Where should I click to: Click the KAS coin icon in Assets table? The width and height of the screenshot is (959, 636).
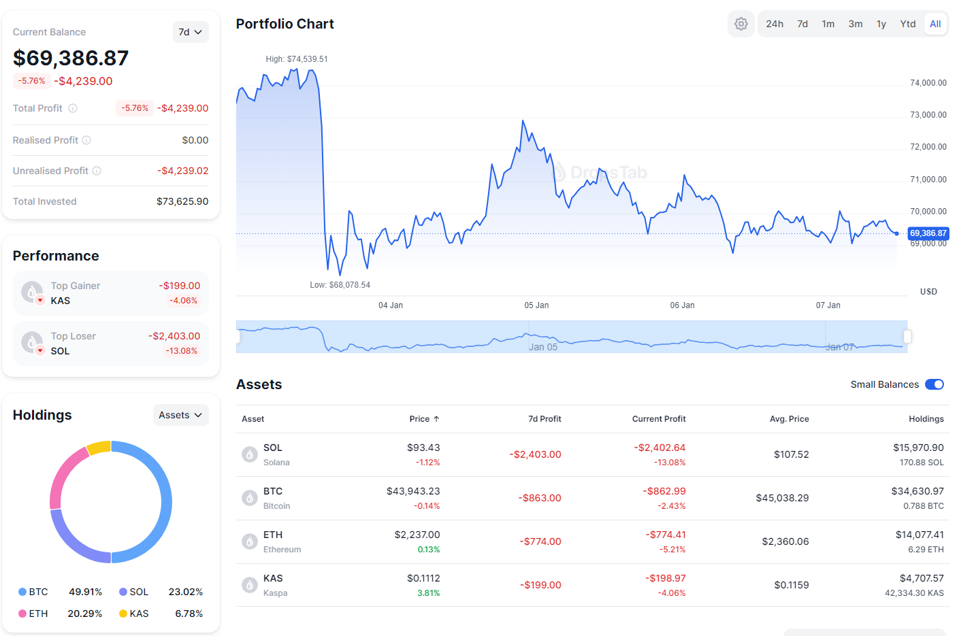click(x=250, y=585)
